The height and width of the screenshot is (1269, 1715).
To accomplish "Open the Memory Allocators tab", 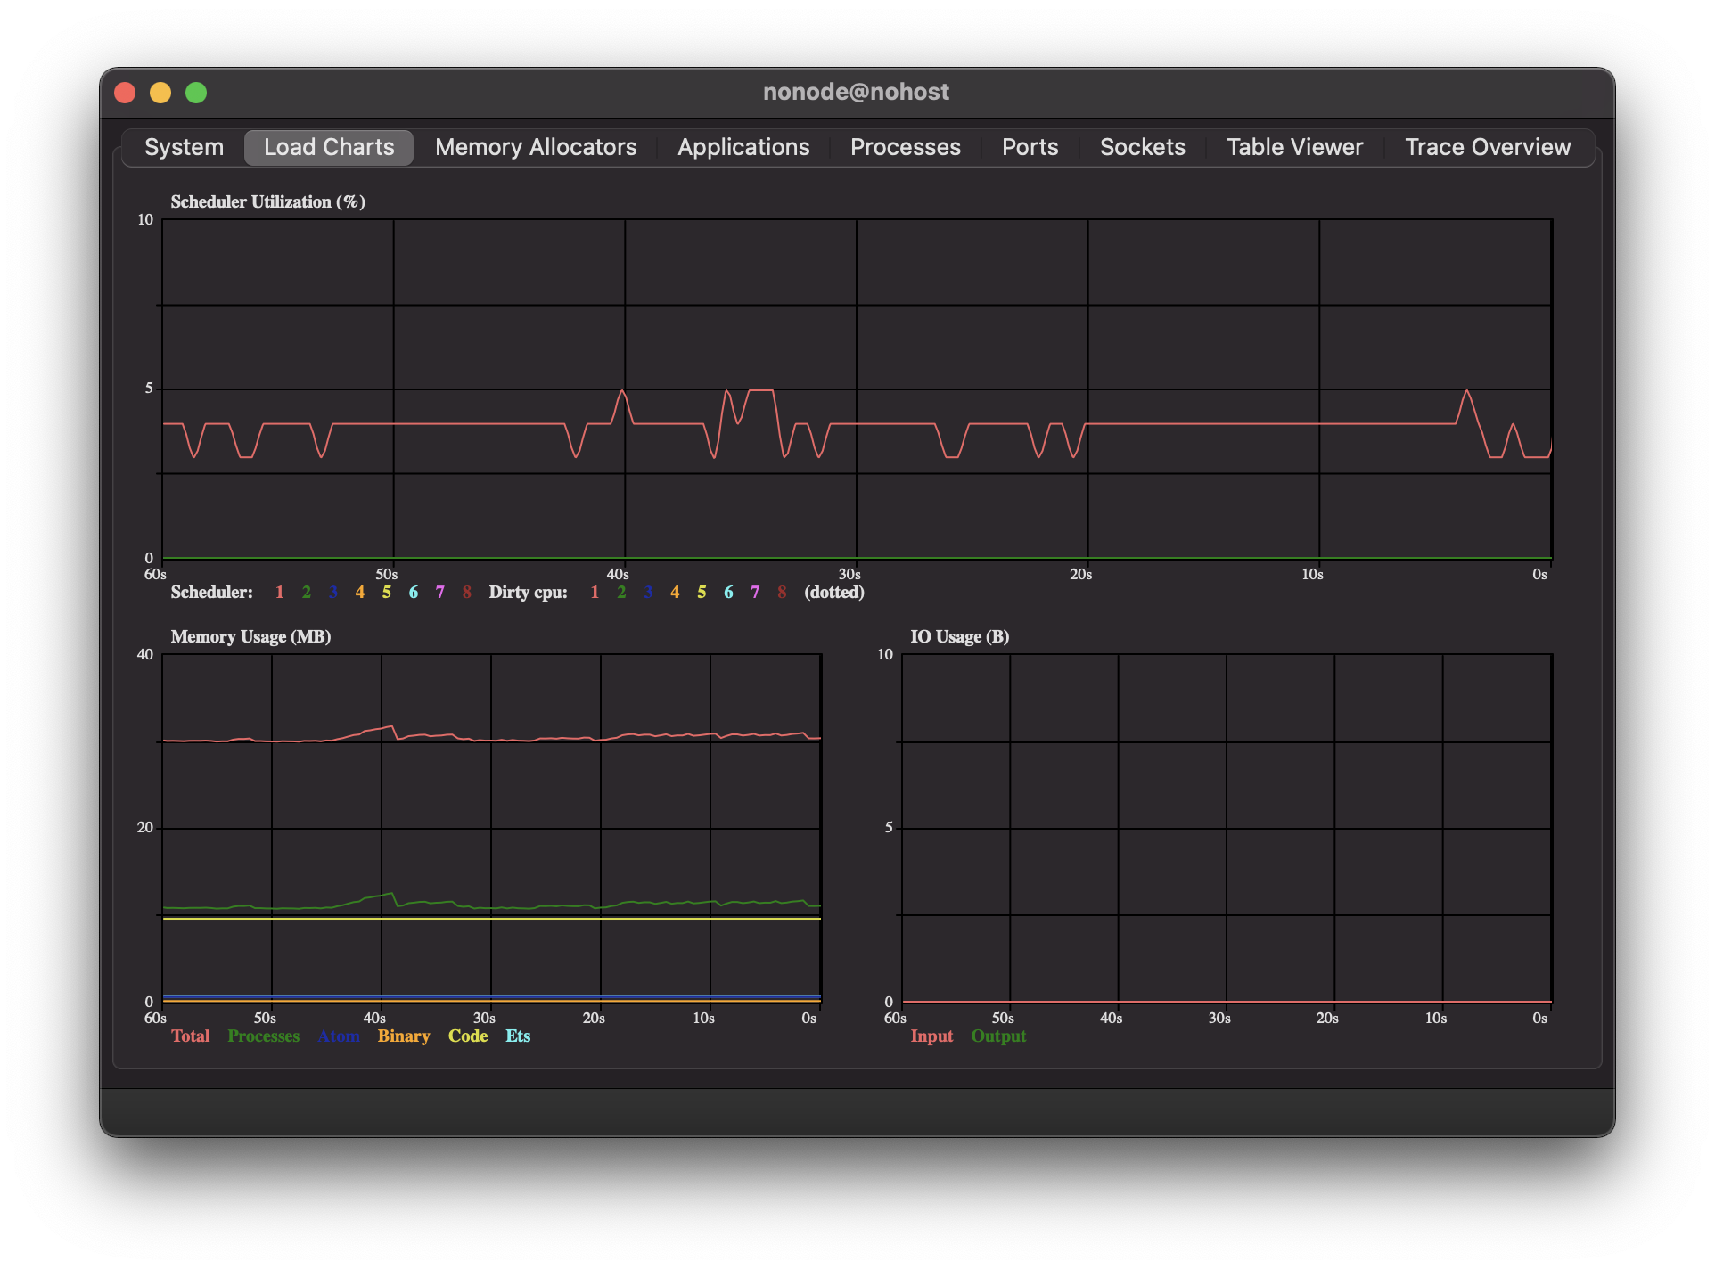I will pyautogui.click(x=535, y=147).
